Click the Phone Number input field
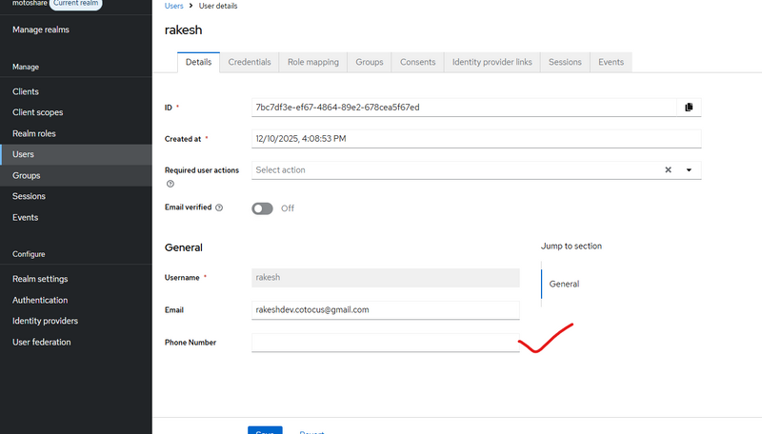The width and height of the screenshot is (762, 434). tap(385, 343)
